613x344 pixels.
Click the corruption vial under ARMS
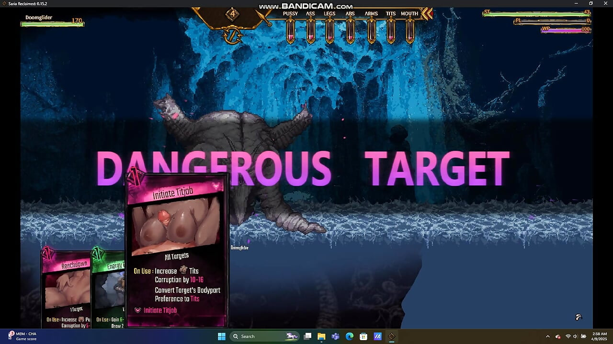[x=371, y=31]
